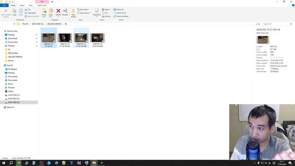
Task: Click OBS_RECORDING in the address bar path
Action: (54, 24)
